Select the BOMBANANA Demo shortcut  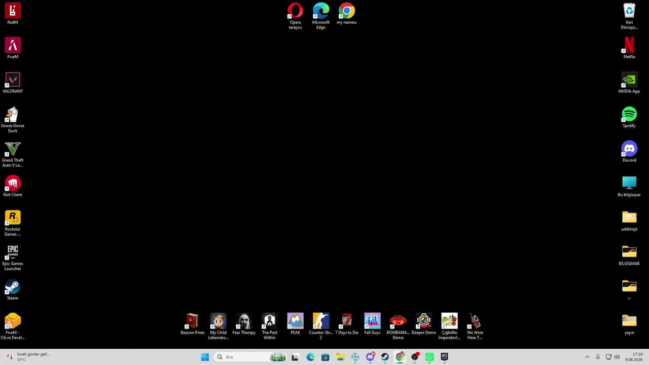tap(398, 326)
